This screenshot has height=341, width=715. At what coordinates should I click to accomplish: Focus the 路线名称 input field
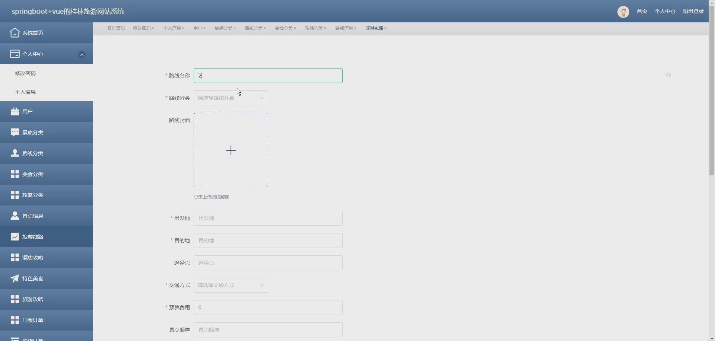tap(268, 76)
